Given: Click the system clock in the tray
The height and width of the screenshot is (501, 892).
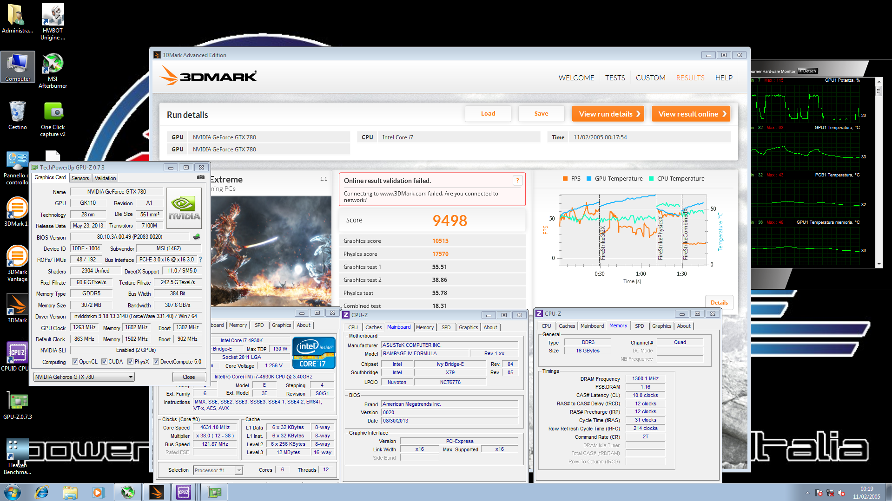Looking at the screenshot, I should pos(866,492).
